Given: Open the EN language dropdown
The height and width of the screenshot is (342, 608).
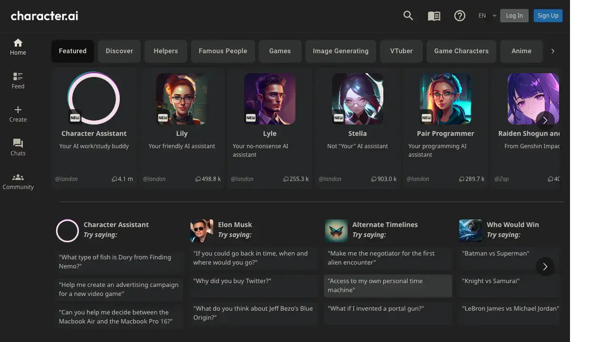Looking at the screenshot, I should (485, 15).
